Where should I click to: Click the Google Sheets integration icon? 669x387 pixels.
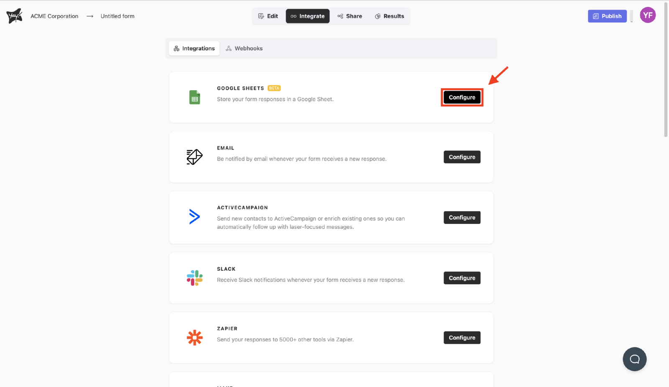pos(194,97)
